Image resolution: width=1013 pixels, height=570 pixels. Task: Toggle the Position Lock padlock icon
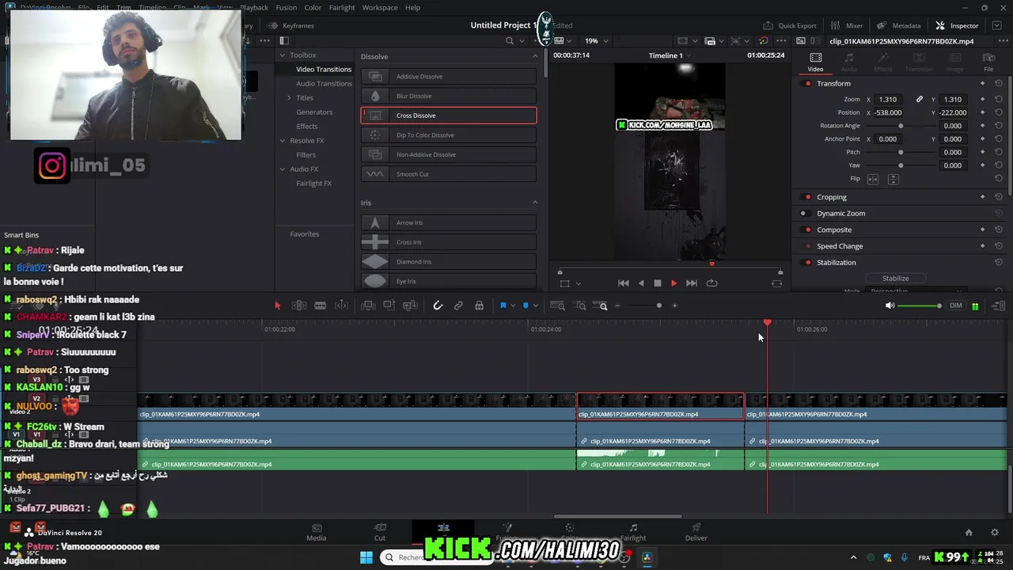[479, 306]
